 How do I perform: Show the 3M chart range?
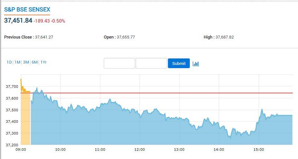pos(26,62)
